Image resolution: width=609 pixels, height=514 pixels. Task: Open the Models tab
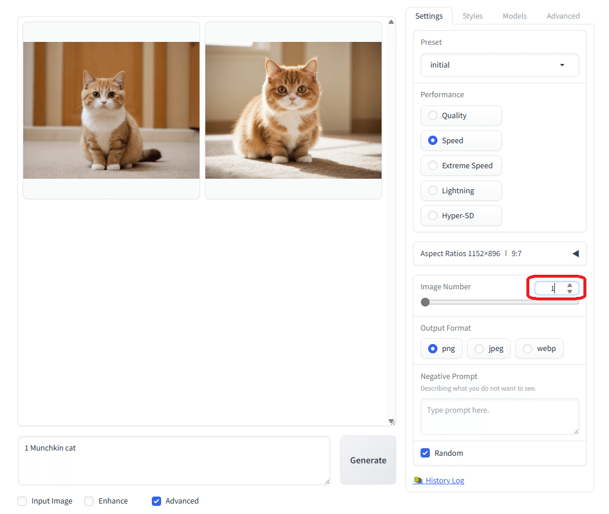point(515,16)
